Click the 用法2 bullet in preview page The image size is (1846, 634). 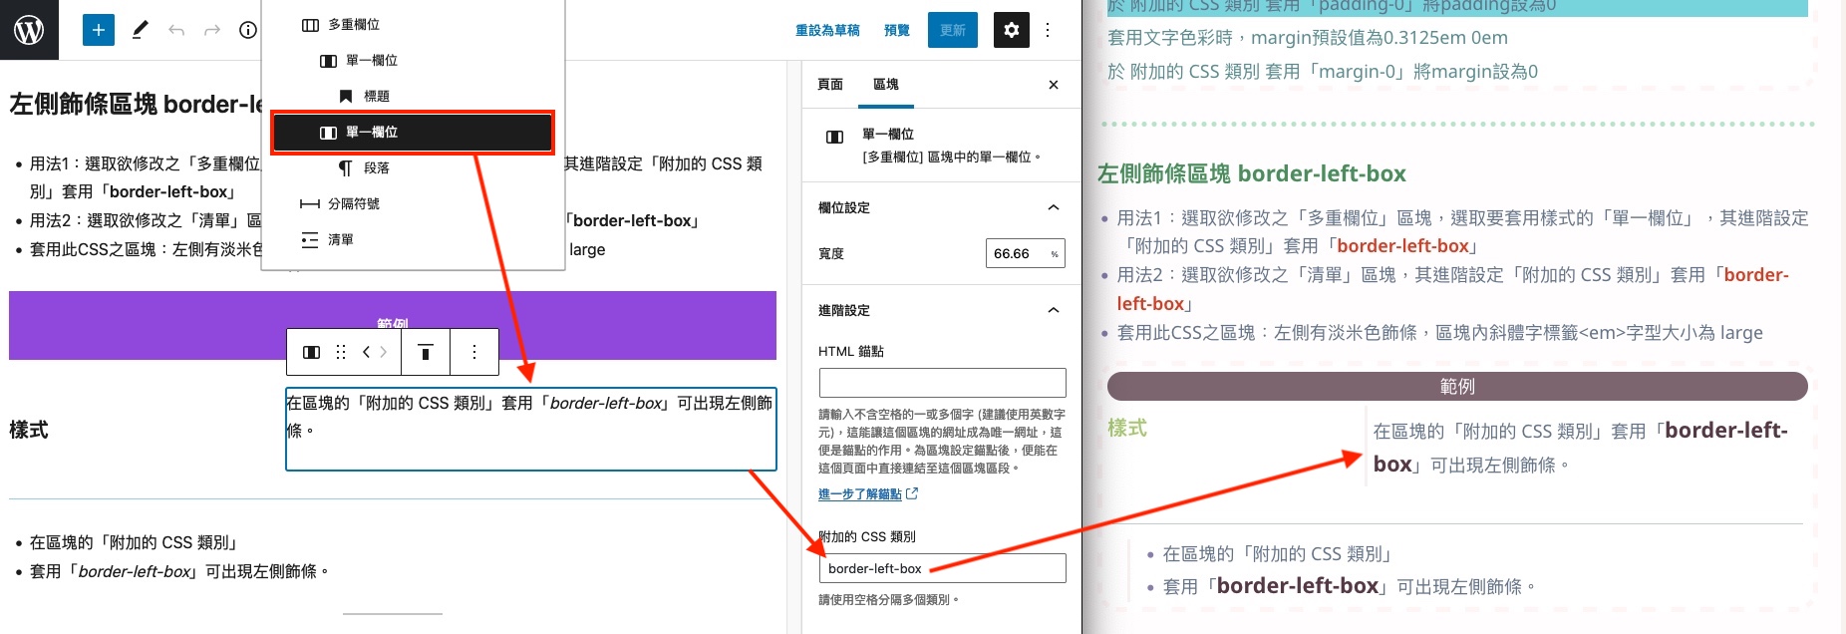pyautogui.click(x=1452, y=288)
